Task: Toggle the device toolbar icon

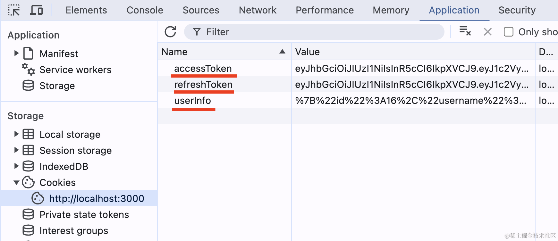Action: click(36, 10)
